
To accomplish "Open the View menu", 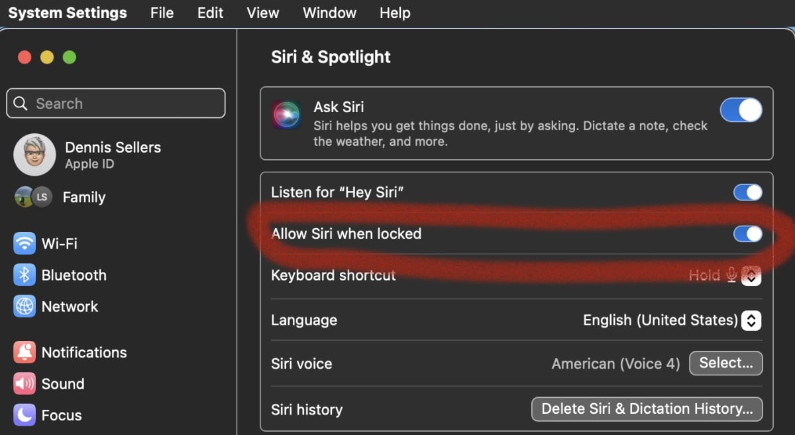I will point(262,13).
